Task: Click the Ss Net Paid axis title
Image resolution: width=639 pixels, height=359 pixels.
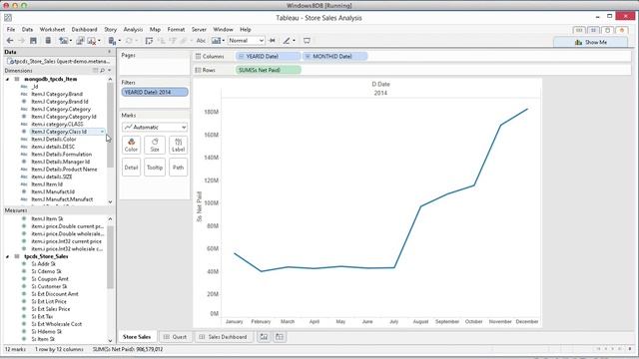Action: (200, 206)
